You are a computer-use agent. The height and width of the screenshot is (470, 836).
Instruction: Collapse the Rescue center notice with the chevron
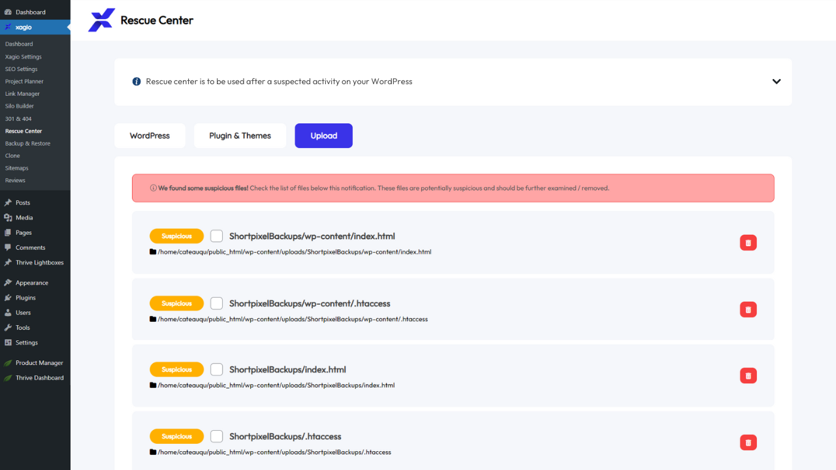click(x=777, y=81)
